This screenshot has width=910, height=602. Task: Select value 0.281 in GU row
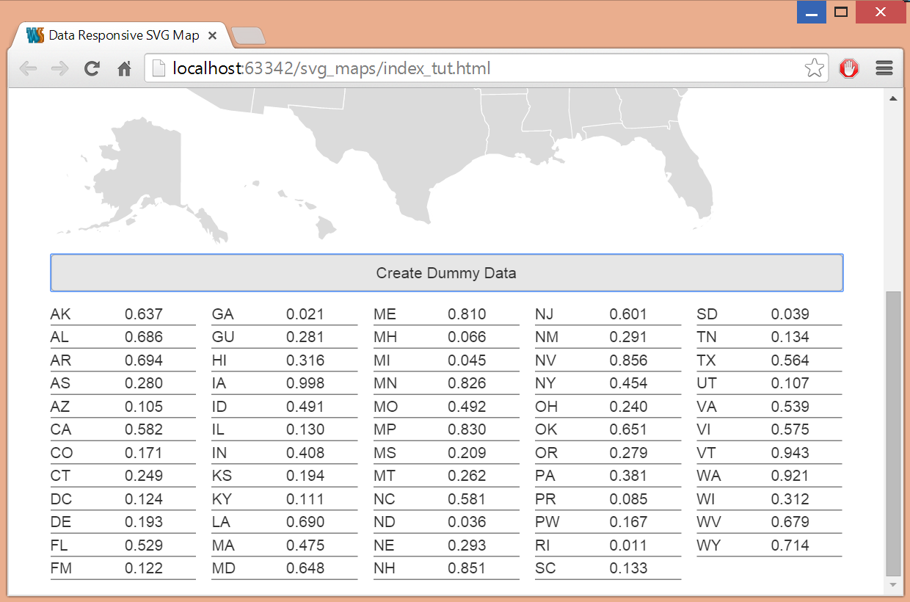tap(305, 338)
